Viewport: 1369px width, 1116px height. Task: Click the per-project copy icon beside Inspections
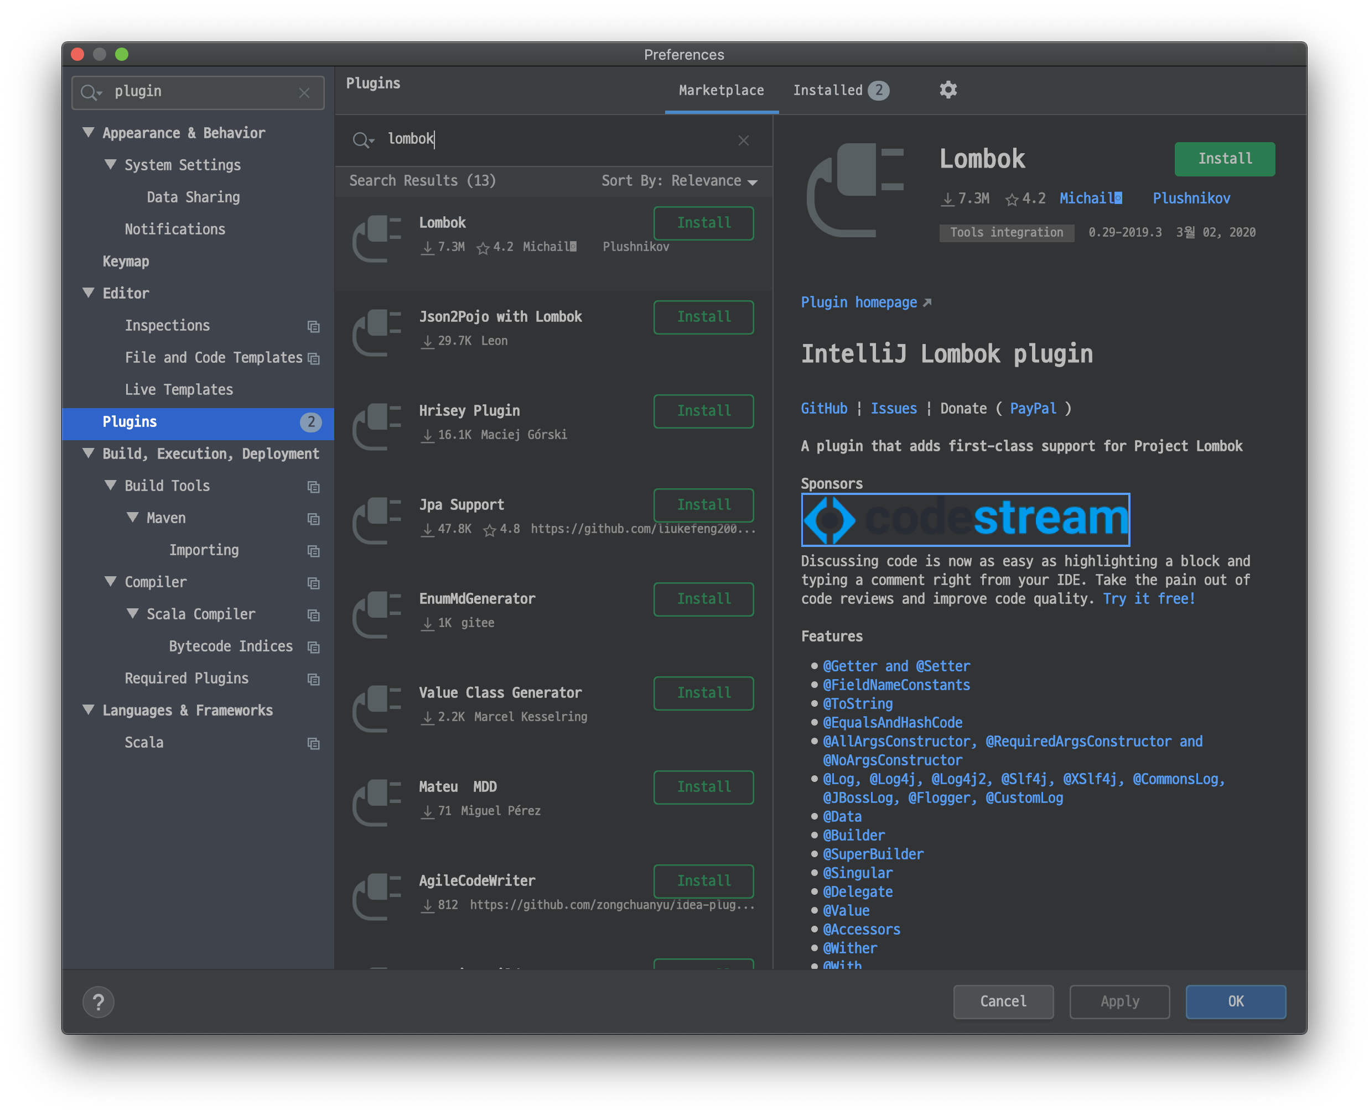tap(313, 327)
